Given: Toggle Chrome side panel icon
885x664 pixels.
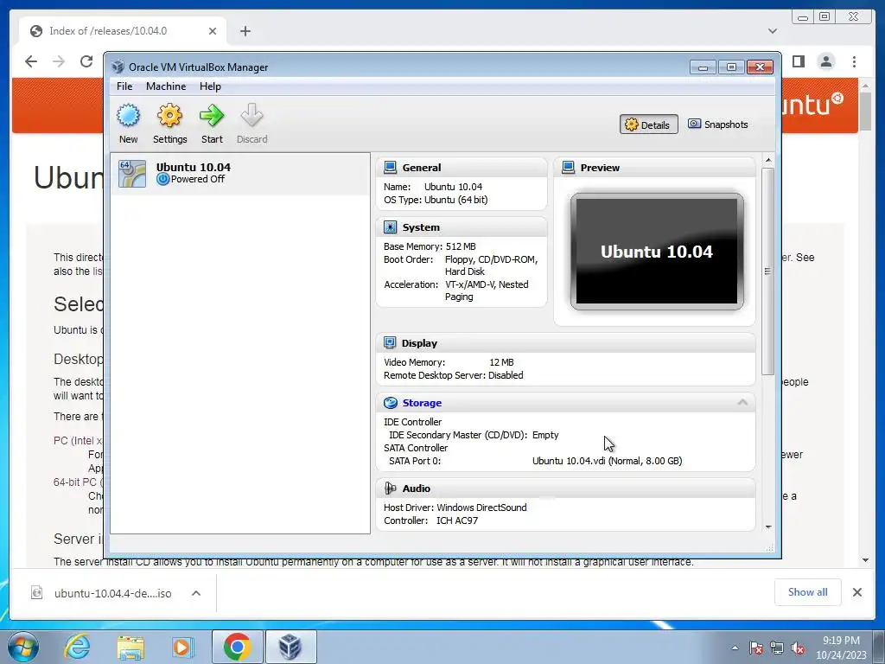Looking at the screenshot, I should (798, 61).
